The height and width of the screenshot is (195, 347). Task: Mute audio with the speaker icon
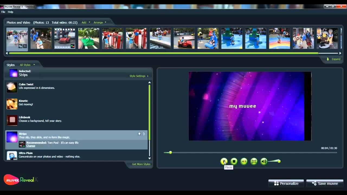click(x=264, y=161)
